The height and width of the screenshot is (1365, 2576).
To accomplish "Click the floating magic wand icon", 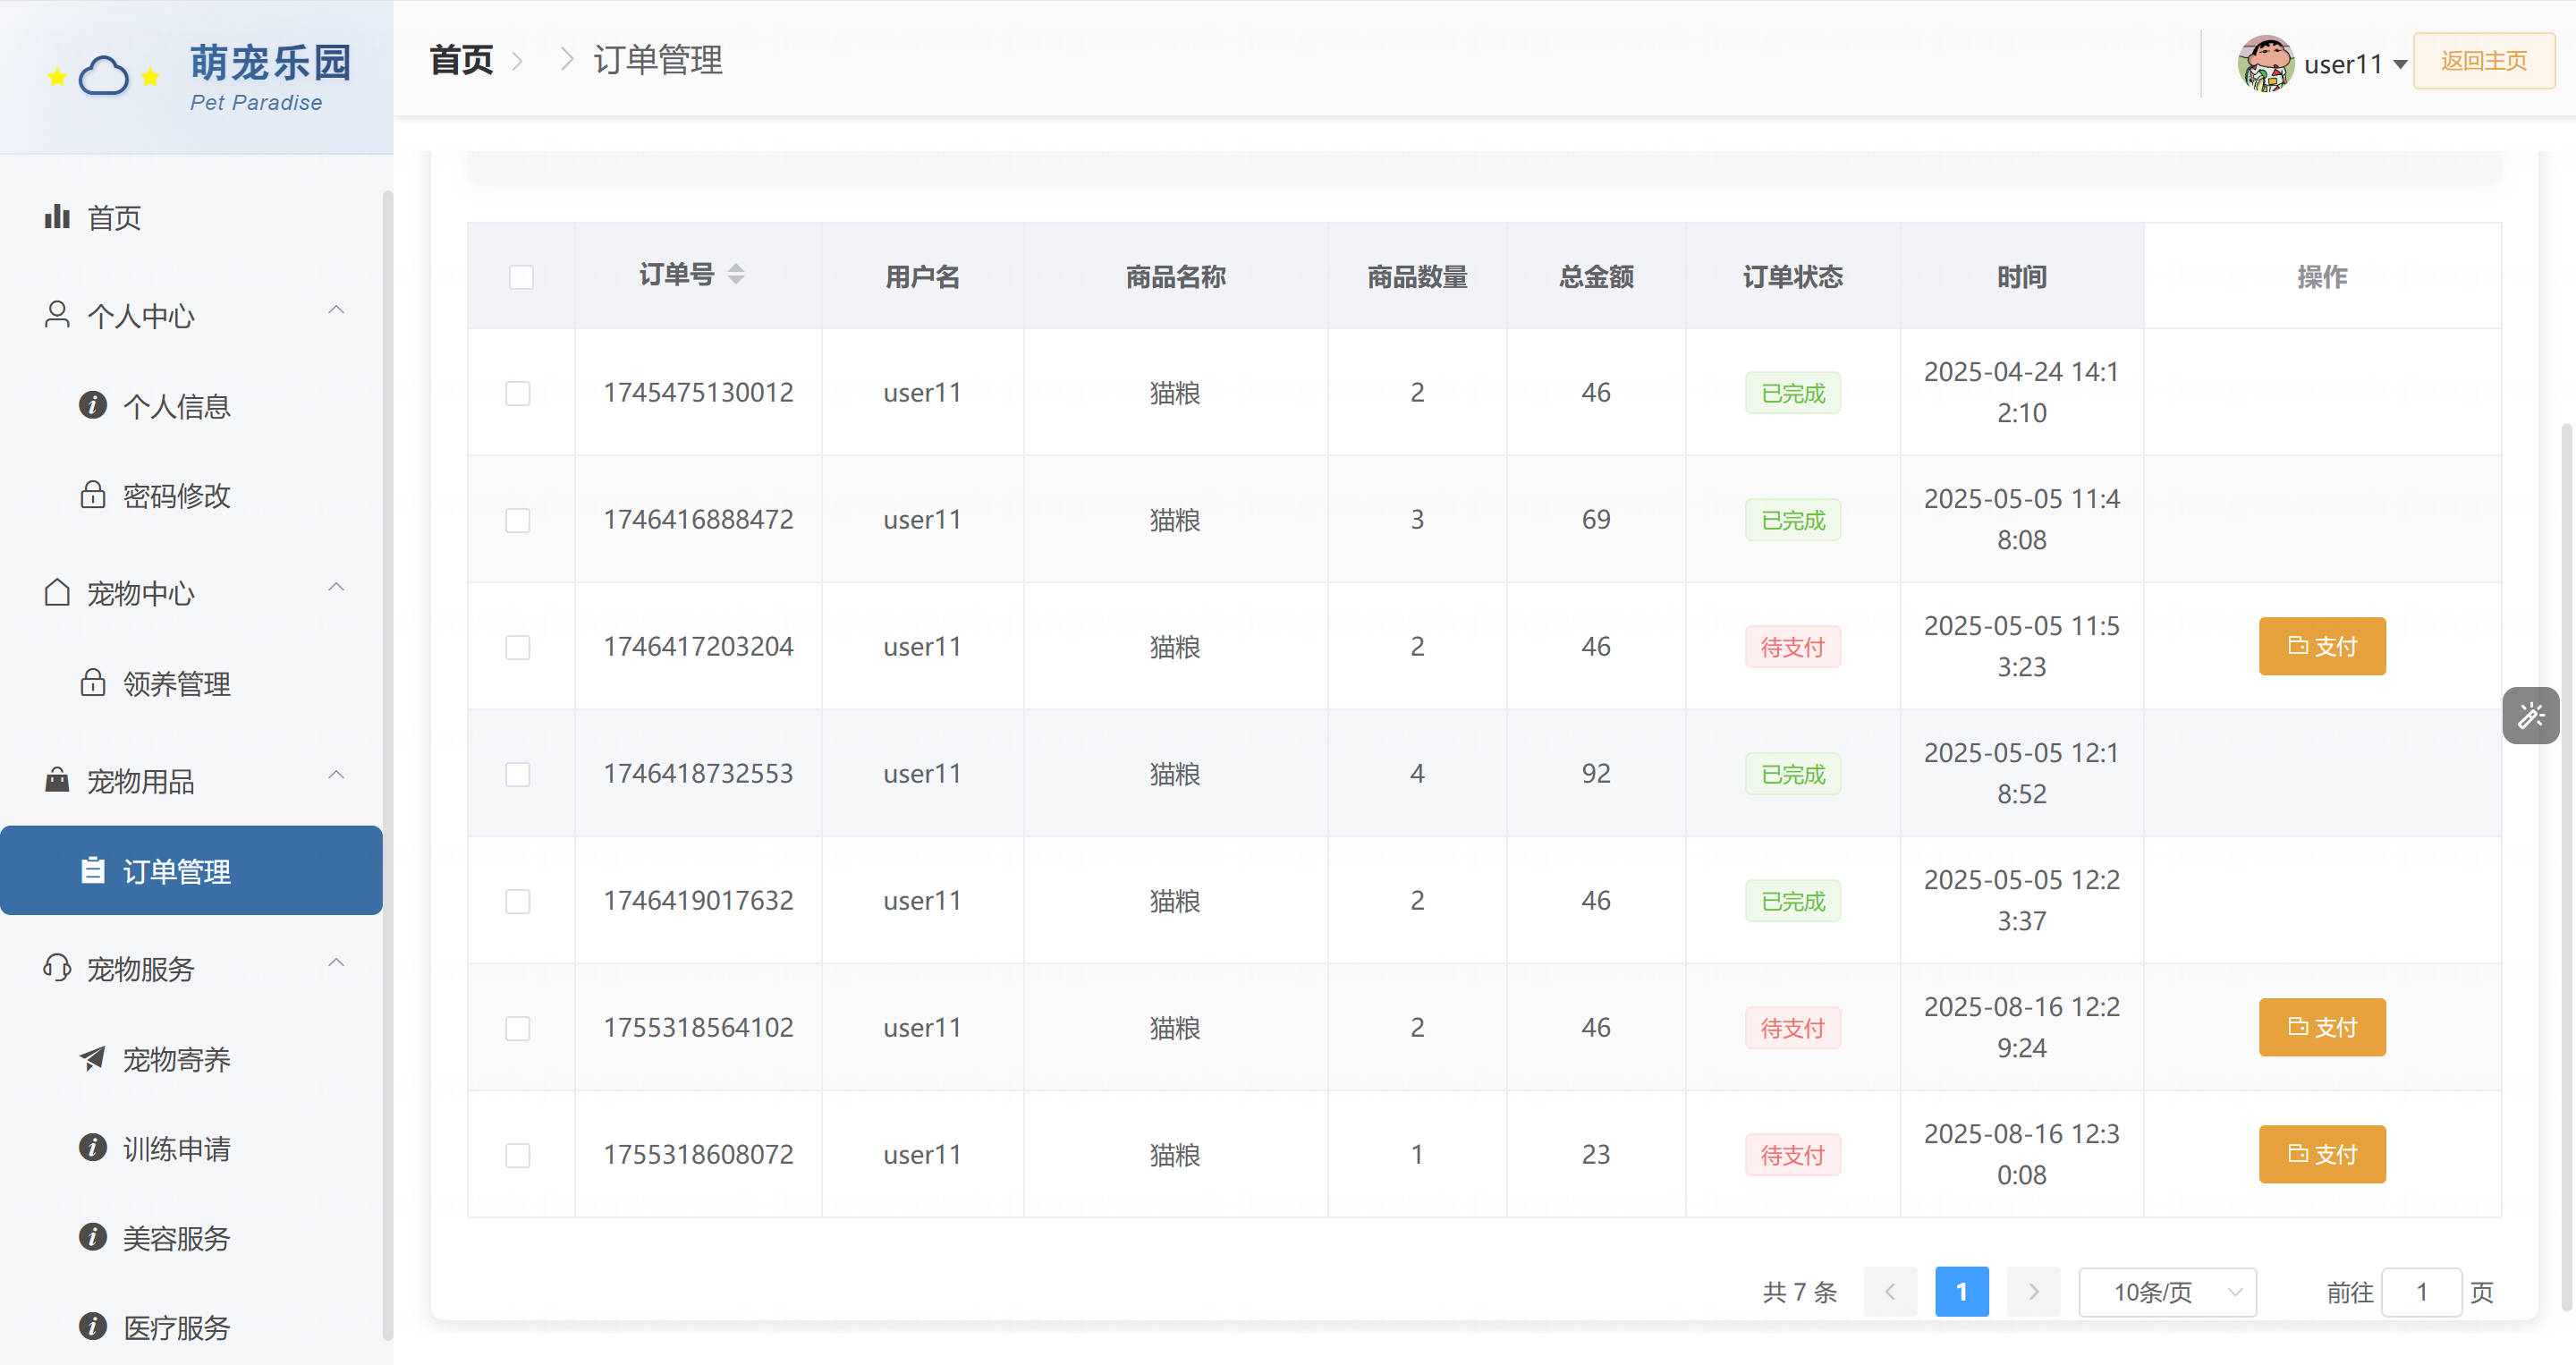I will (x=2531, y=715).
